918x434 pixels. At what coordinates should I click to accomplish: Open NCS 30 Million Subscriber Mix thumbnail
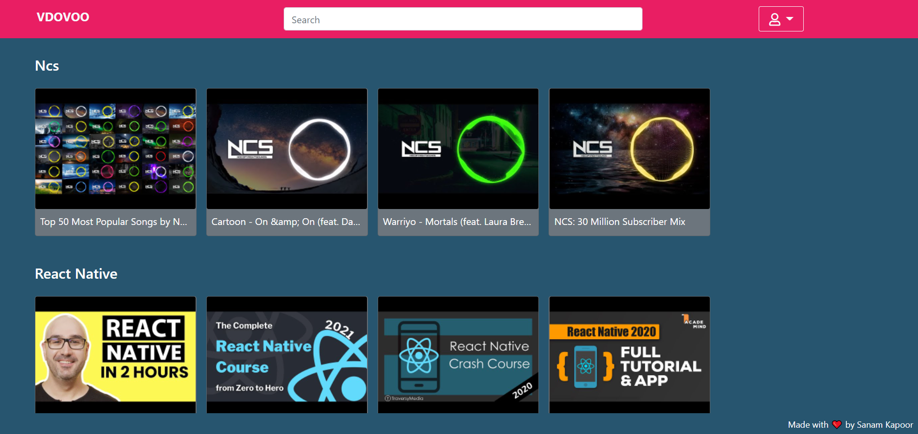tap(629, 149)
